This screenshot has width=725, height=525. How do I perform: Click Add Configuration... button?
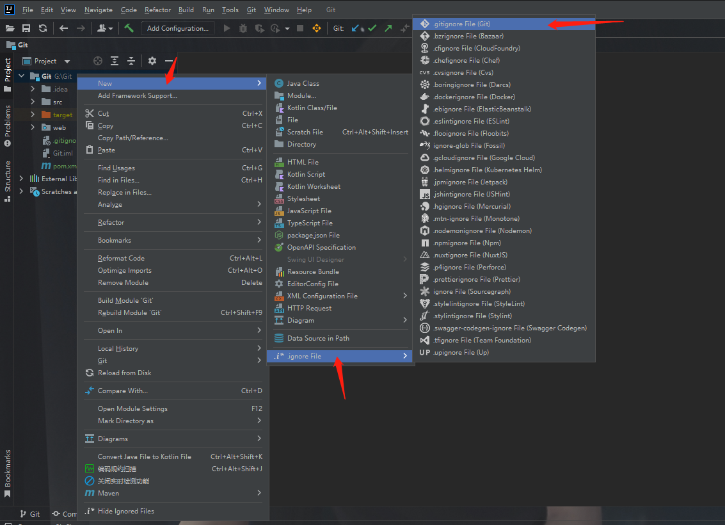[177, 28]
